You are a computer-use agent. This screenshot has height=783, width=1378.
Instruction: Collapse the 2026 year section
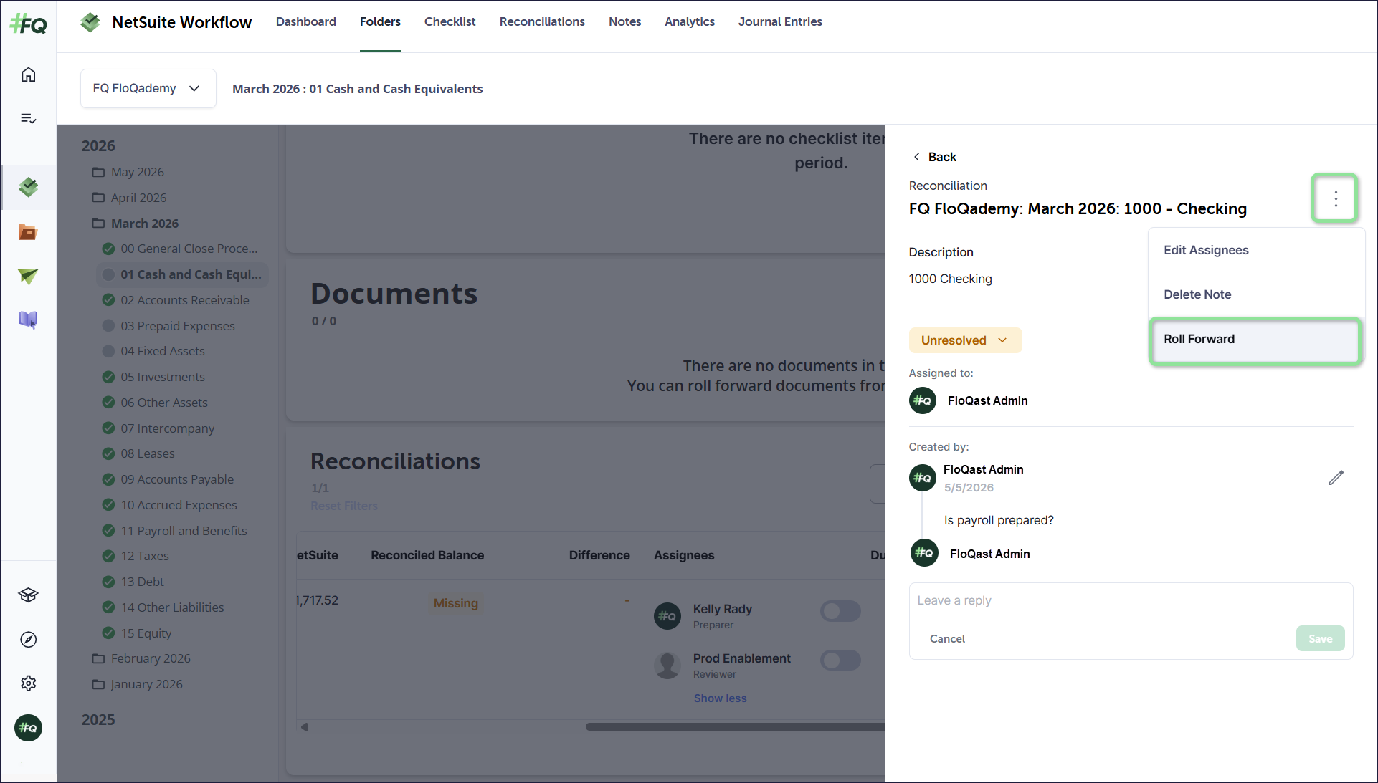click(98, 146)
